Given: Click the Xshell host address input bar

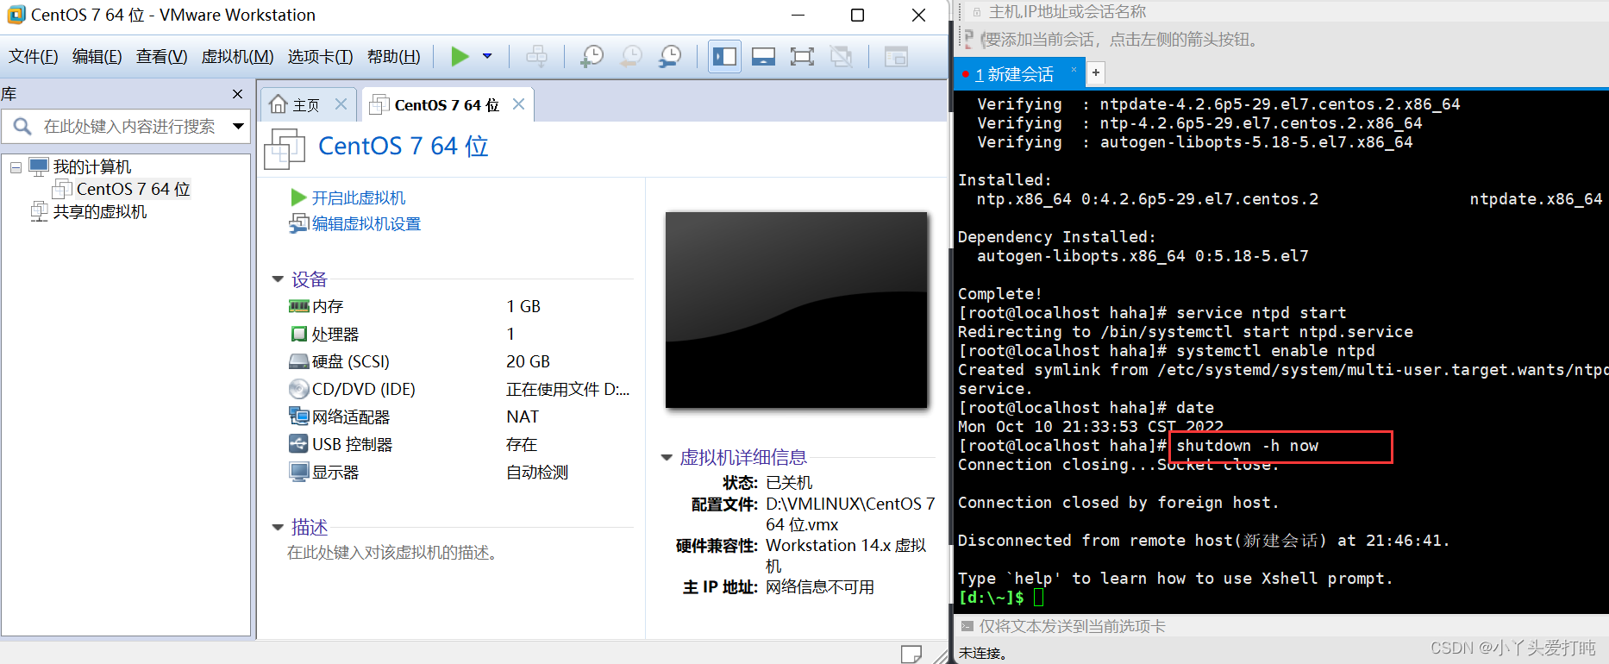Looking at the screenshot, I should [1285, 12].
